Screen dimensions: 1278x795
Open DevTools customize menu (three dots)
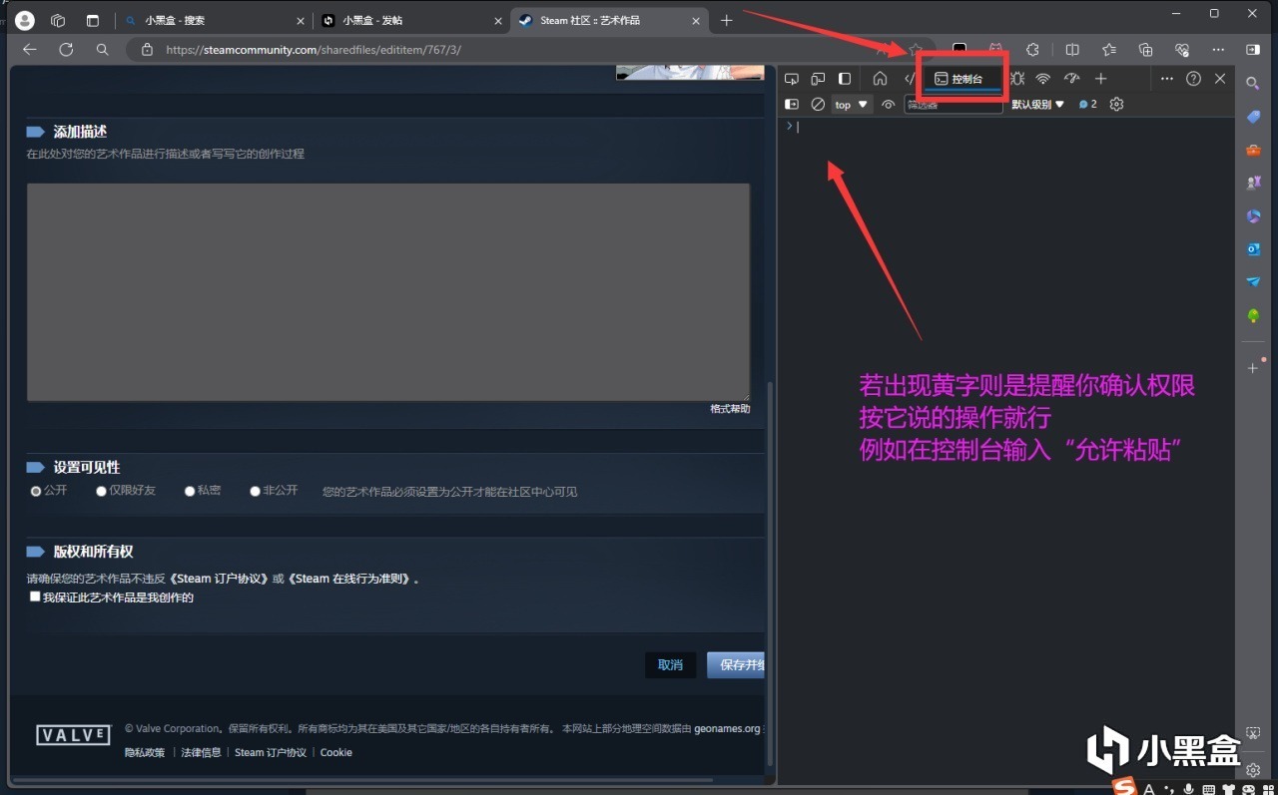pyautogui.click(x=1167, y=79)
